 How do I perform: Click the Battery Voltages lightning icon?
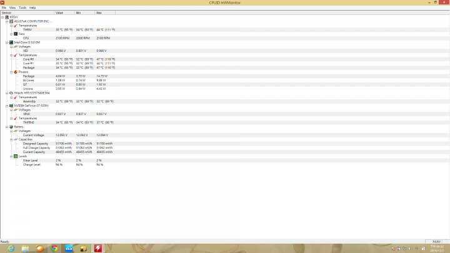click(16, 131)
